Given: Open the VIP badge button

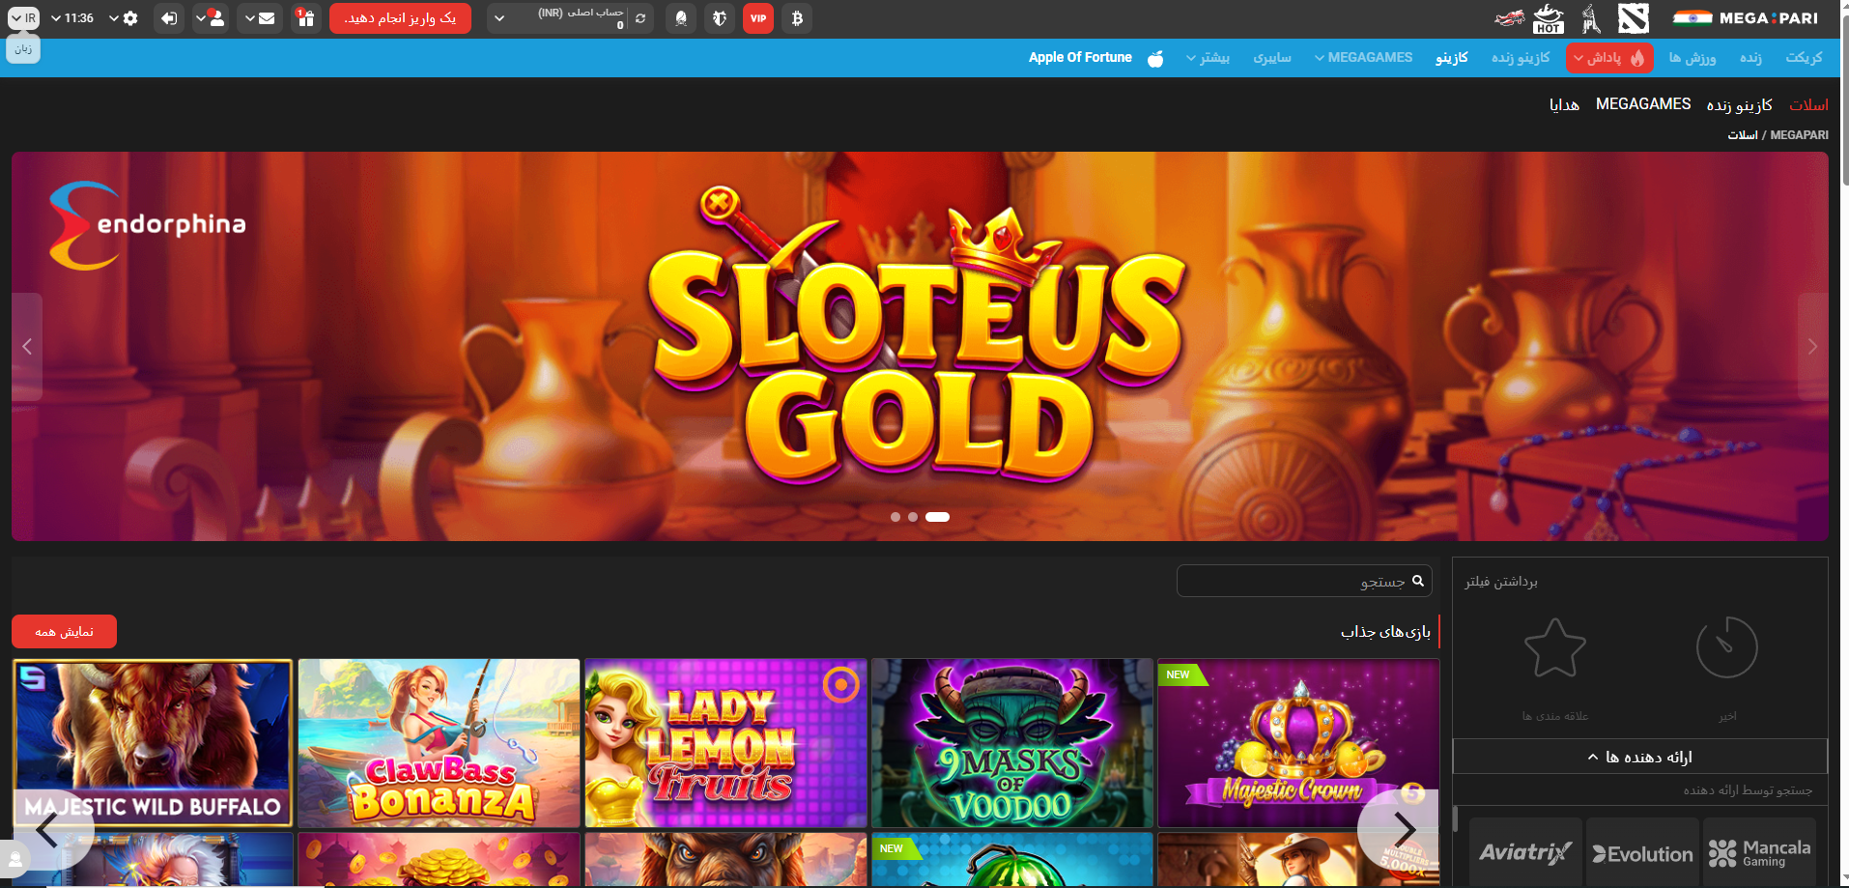Looking at the screenshot, I should click(758, 18).
